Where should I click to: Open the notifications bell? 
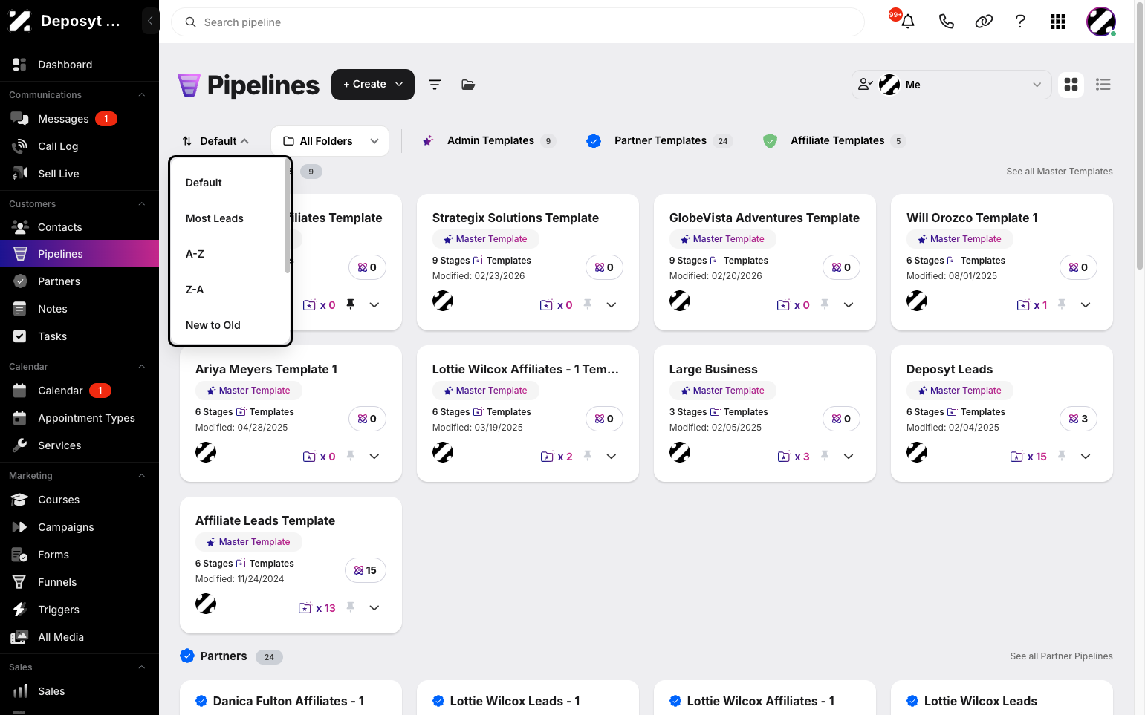(907, 22)
